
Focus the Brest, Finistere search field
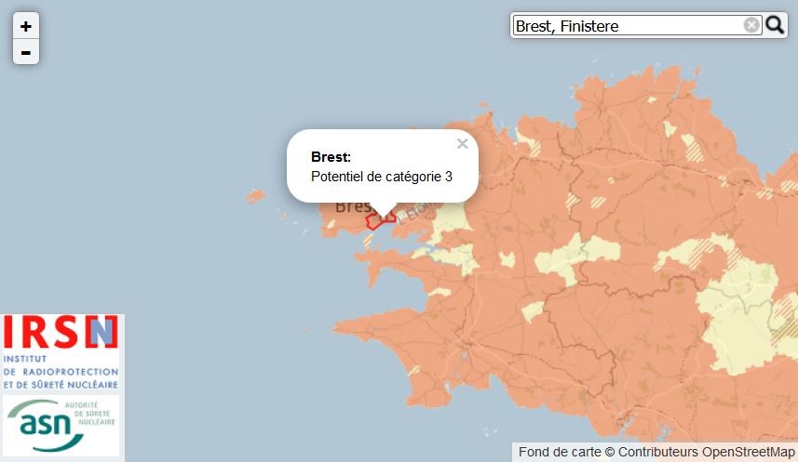[629, 25]
